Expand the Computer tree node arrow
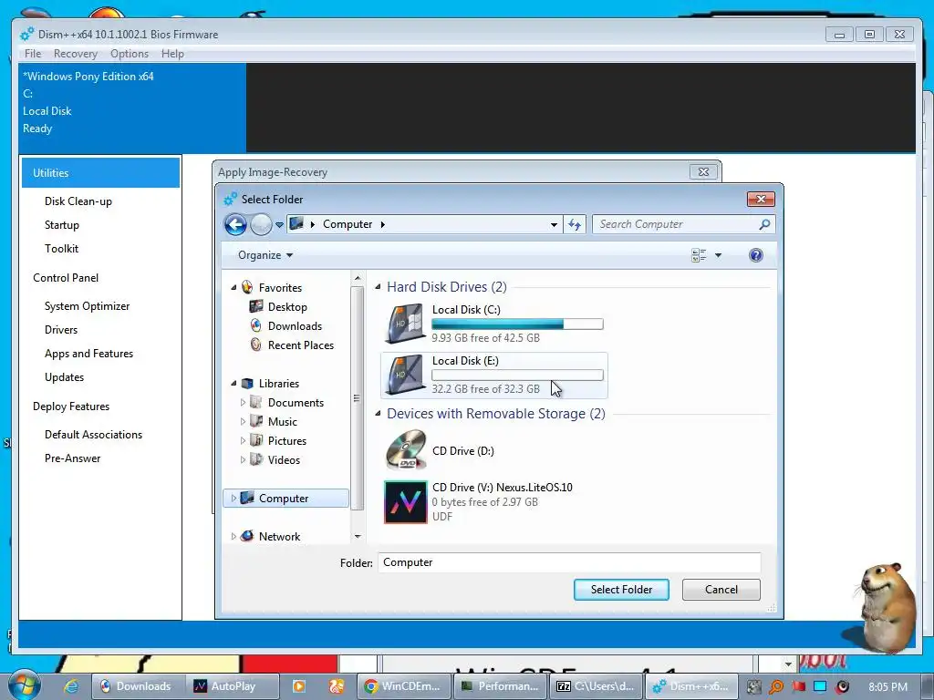934x700 pixels. click(x=233, y=499)
